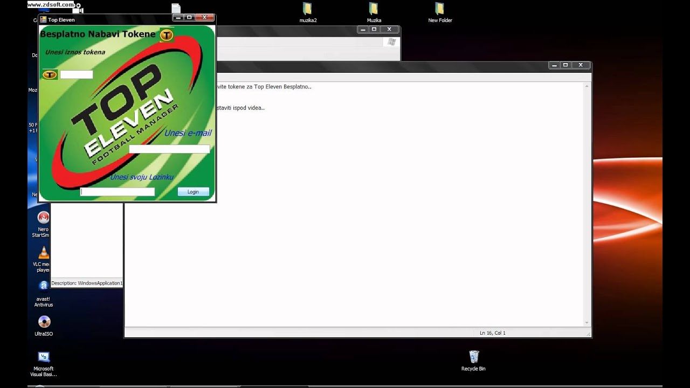Click the Login button in Top Eleven

(193, 192)
